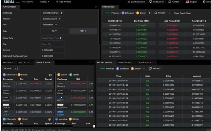Click Bitcoin icon in Bitcoin / Tether card
Screen dimensions: 211x131
59,75
